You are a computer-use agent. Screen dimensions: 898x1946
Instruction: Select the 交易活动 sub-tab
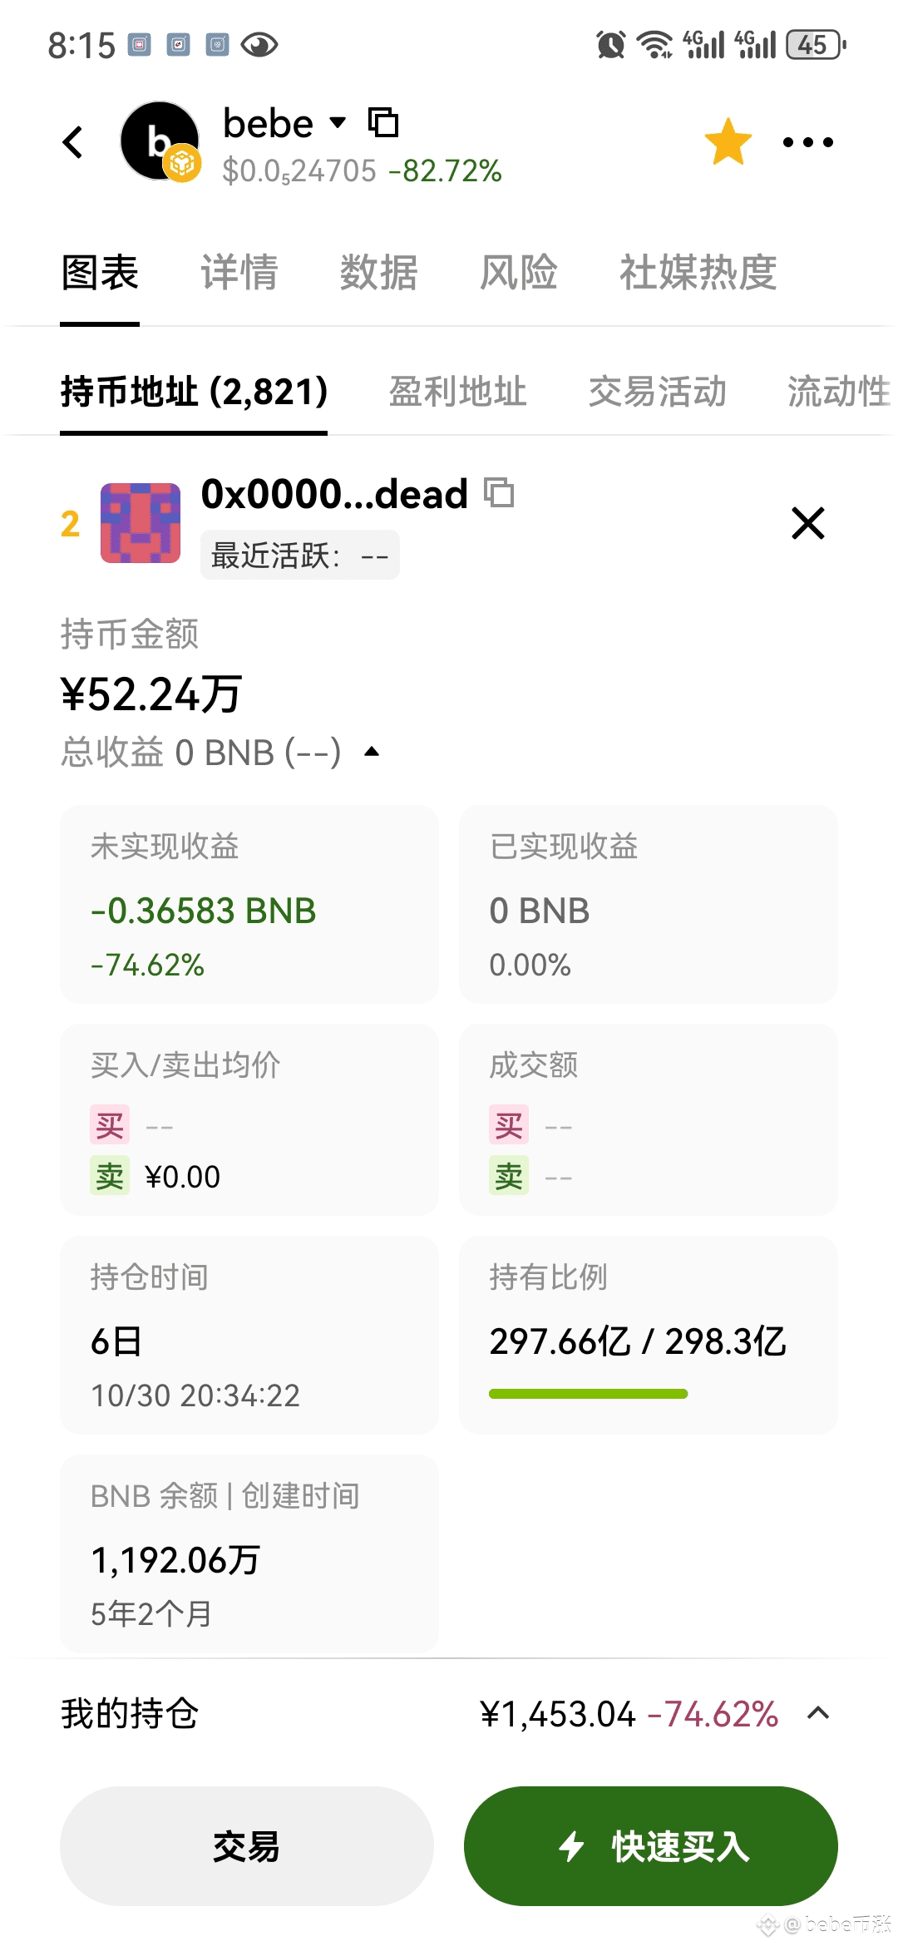pyautogui.click(x=657, y=392)
